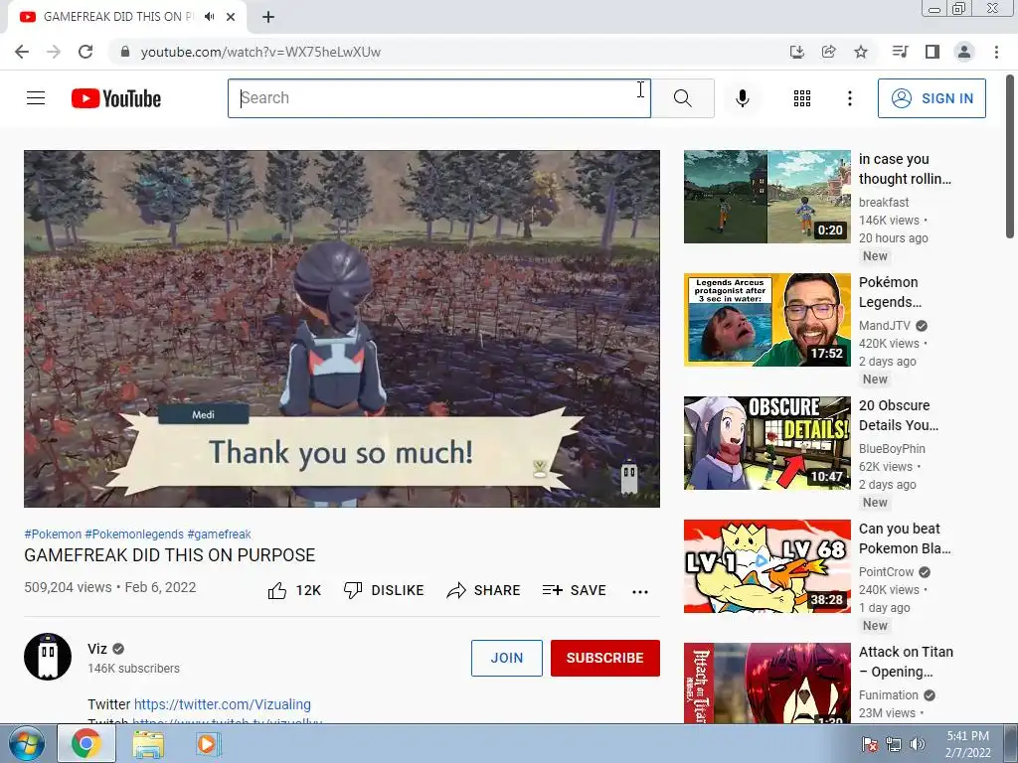Join the Viz channel
The height and width of the screenshot is (763, 1018).
pos(506,658)
